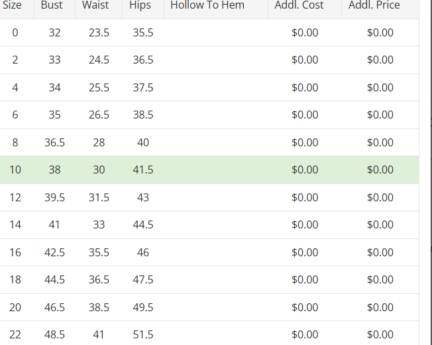432x345 pixels.
Task: Select hips value 38.5 in size 6 row
Action: (x=142, y=115)
